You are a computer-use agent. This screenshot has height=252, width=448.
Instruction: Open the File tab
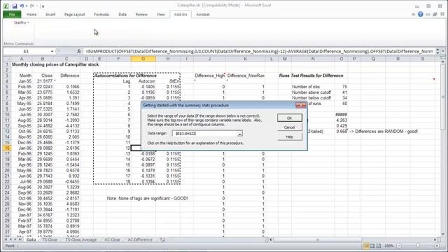[12, 14]
